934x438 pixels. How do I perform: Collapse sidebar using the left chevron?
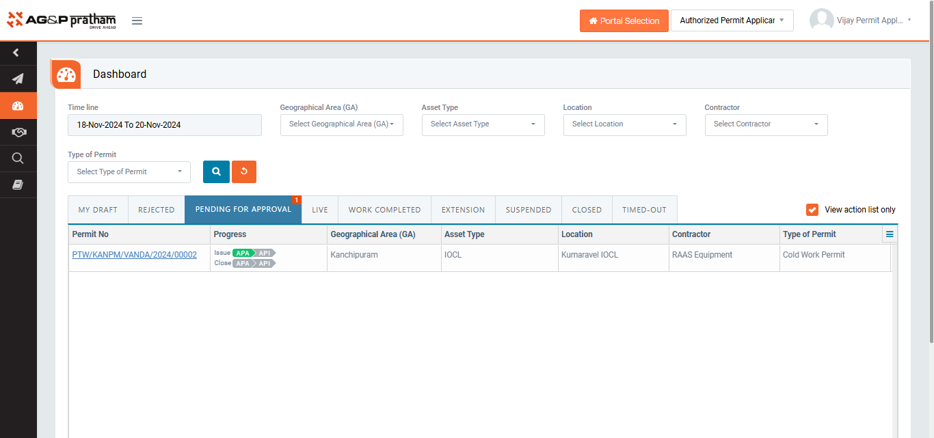click(x=16, y=53)
